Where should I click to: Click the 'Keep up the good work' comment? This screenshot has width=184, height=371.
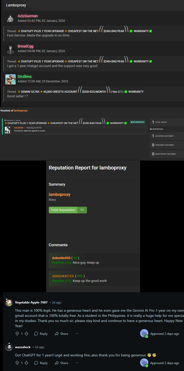(x=90, y=281)
